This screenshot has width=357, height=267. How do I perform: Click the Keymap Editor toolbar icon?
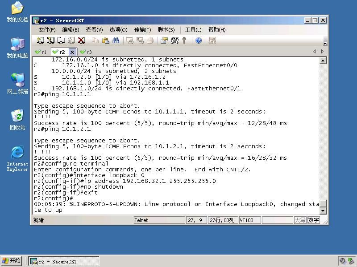click(x=174, y=40)
